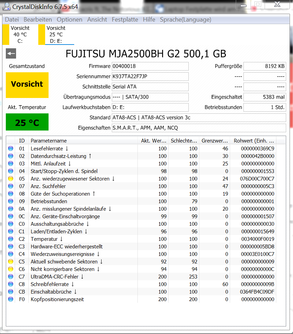The height and width of the screenshot is (334, 293).
Task: Click status orb for Güte der Suchoperationen
Action: tap(11, 194)
